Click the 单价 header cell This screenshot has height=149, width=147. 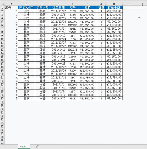pos(88,8)
